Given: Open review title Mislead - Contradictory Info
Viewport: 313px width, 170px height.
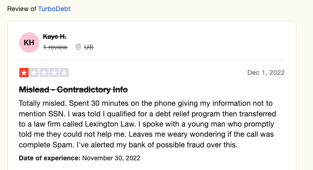Looking at the screenshot, I should (x=73, y=90).
